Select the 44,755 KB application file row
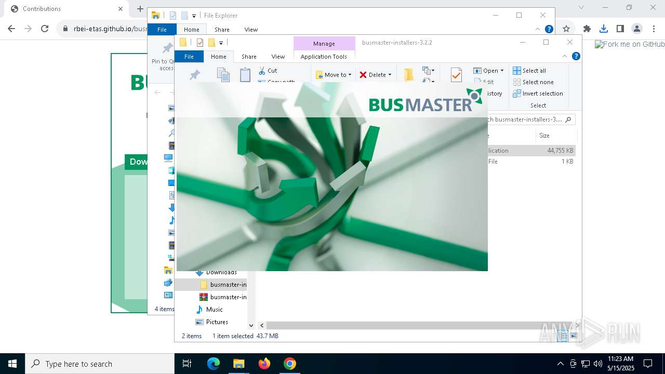Screen dimensions: 665x374 point(531,151)
